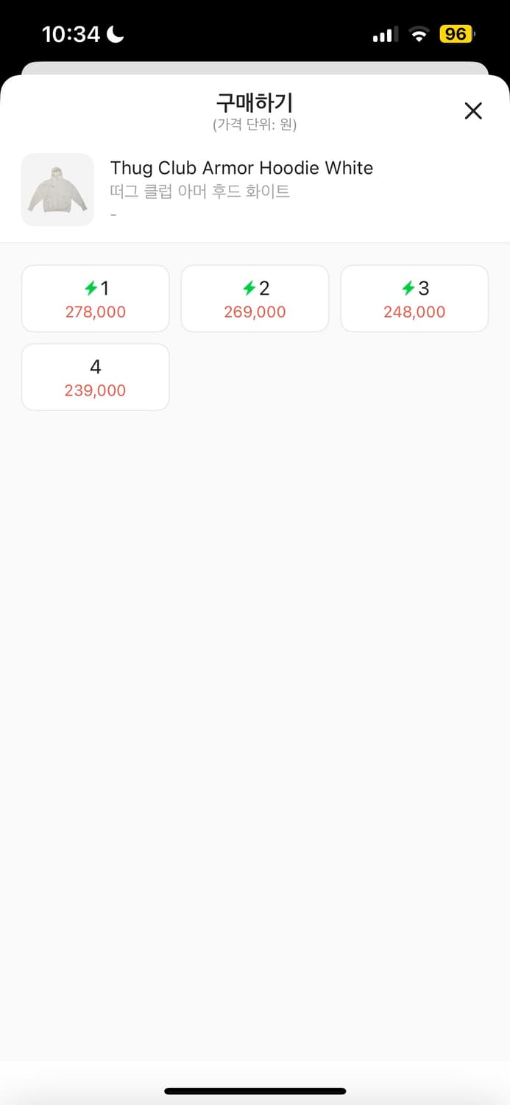Tap the home indicator bar
Image resolution: width=510 pixels, height=1105 pixels.
click(255, 1091)
